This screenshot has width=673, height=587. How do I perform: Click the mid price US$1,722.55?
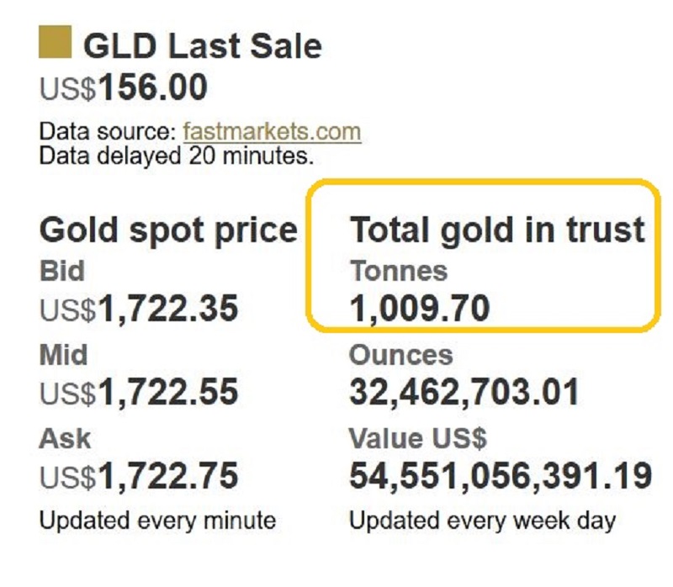pos(139,392)
